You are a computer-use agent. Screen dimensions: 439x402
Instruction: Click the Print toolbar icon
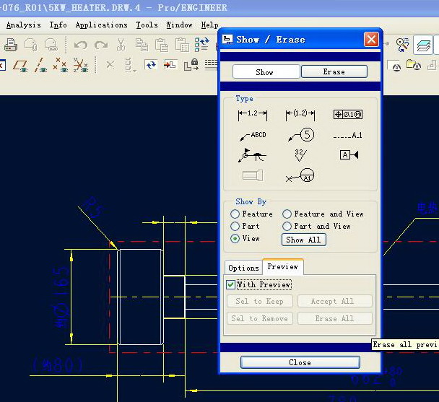pyautogui.click(x=11, y=45)
